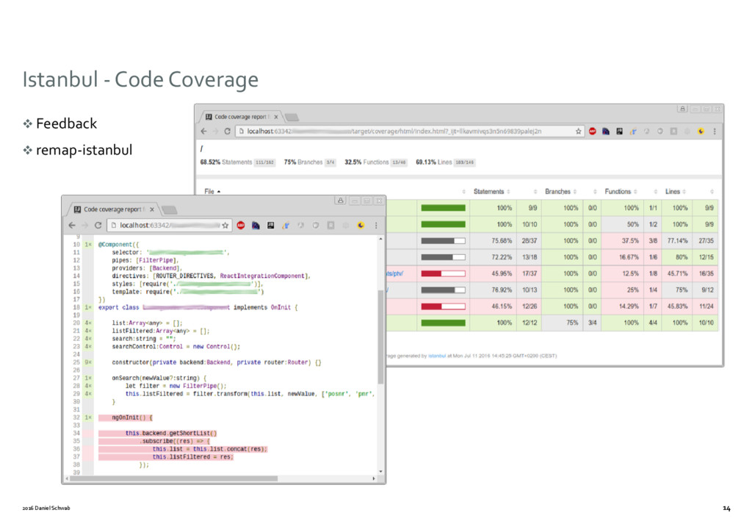Go back in the front source-code window
This screenshot has height=521, width=752.
pyautogui.click(x=72, y=225)
